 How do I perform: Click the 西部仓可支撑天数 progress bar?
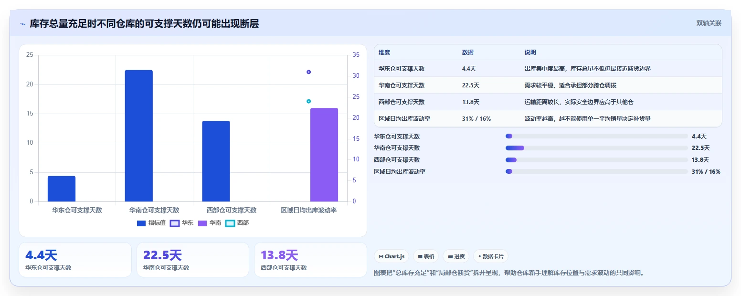(597, 160)
